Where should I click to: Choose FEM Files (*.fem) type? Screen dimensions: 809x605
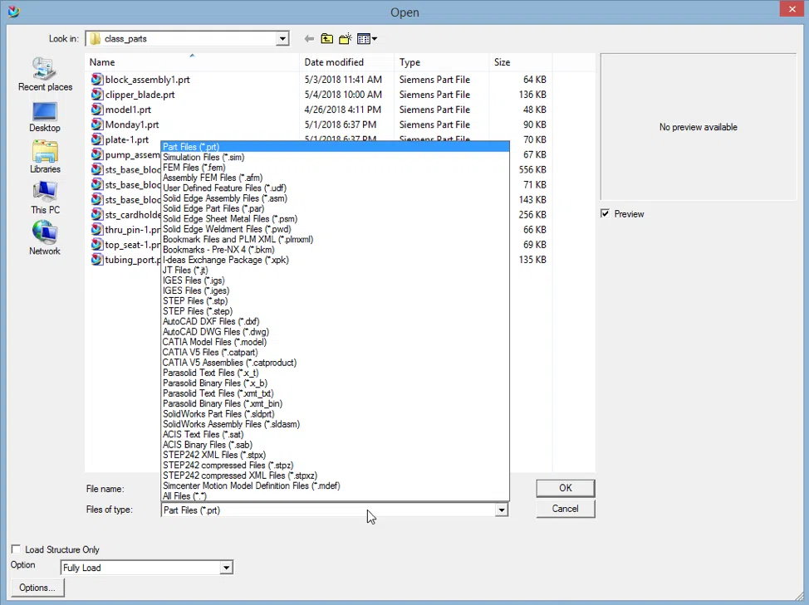(336, 168)
